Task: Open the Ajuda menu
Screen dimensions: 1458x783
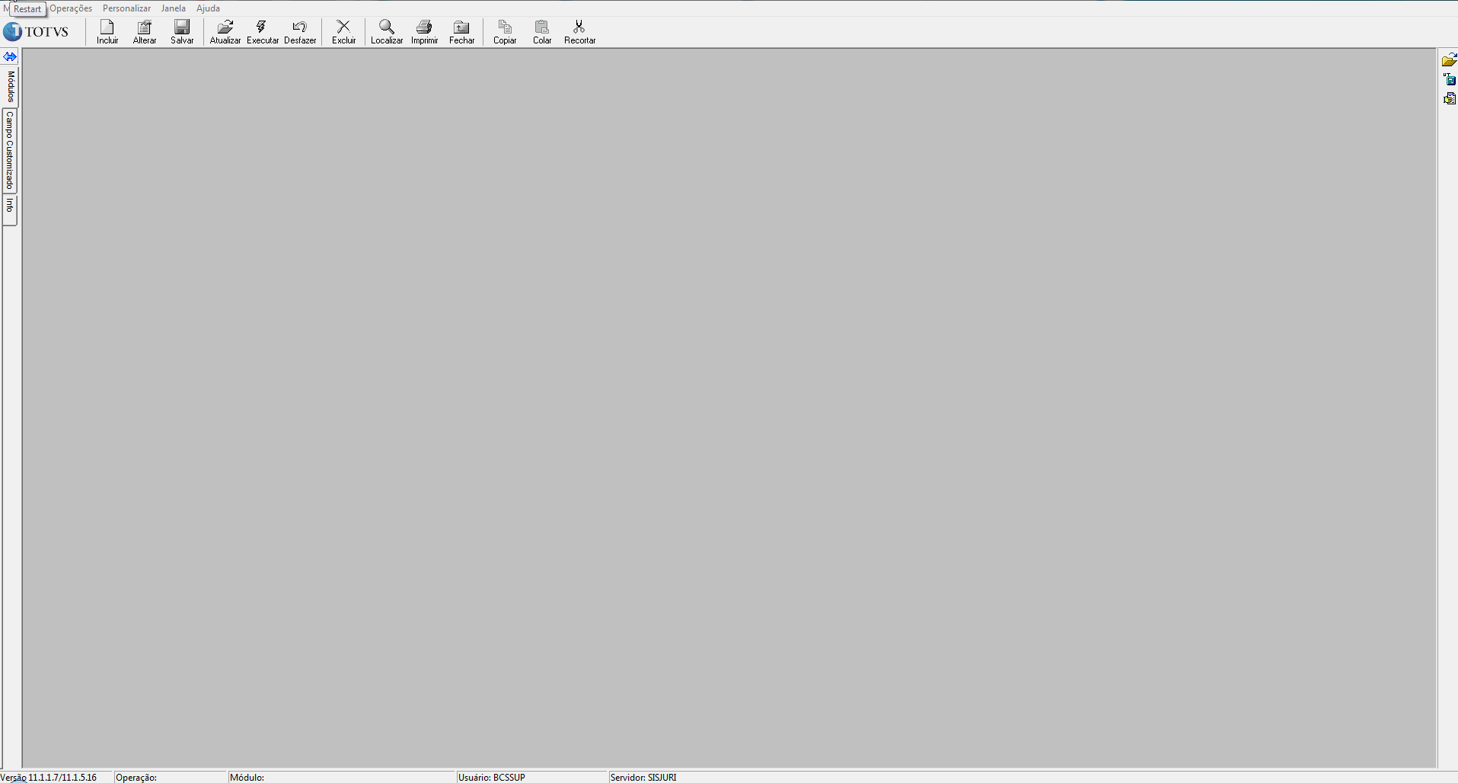Action: point(208,8)
